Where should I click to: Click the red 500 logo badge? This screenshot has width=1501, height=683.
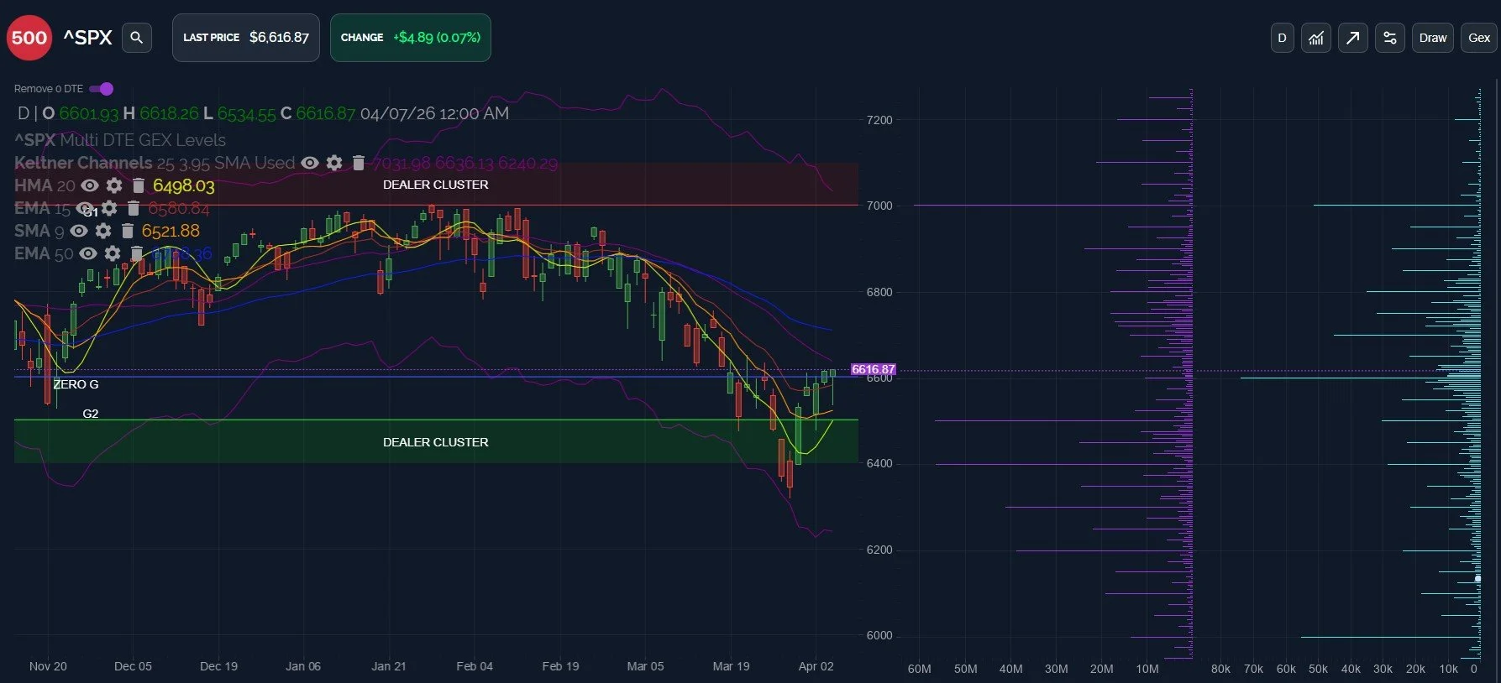29,38
